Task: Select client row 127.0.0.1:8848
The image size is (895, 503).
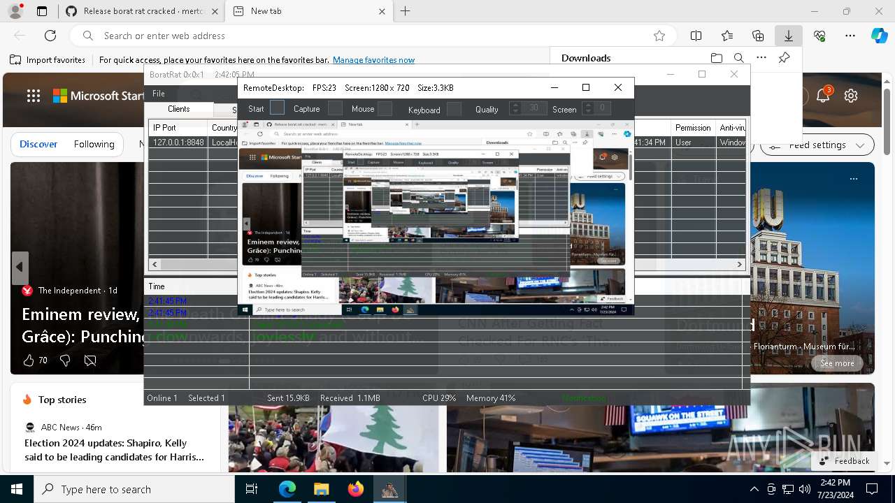Action: (x=447, y=142)
